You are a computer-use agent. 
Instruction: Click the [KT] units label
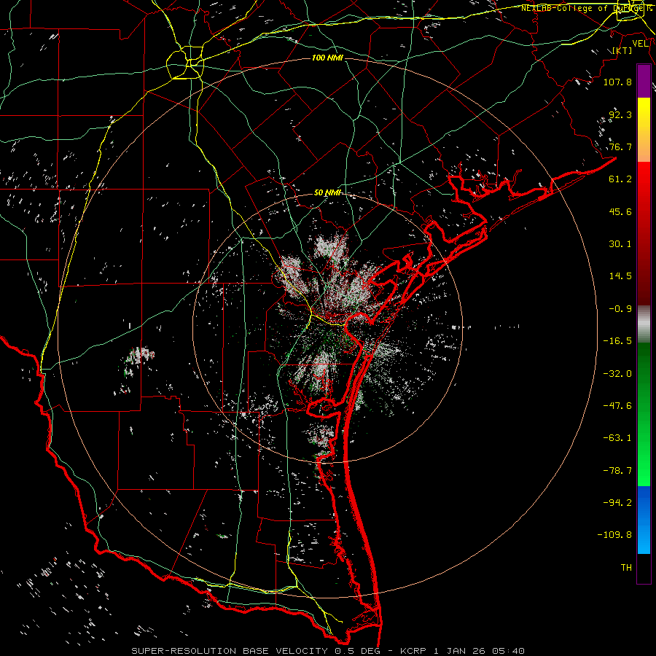622,50
